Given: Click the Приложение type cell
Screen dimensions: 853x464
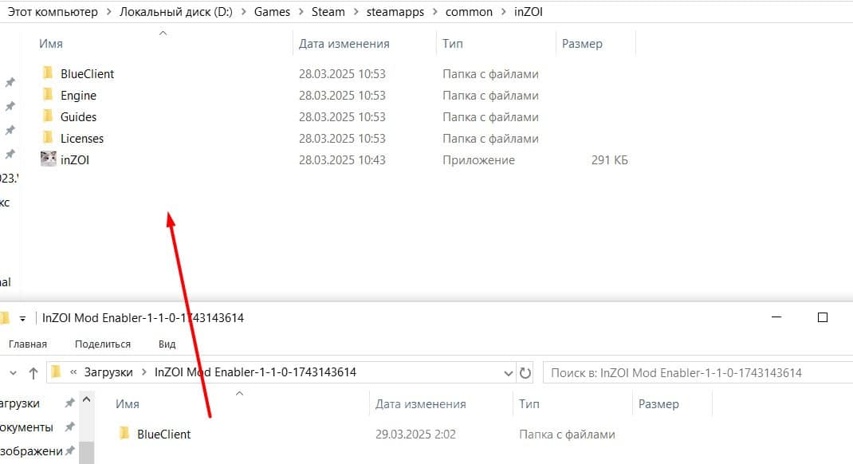Looking at the screenshot, I should 478,160.
